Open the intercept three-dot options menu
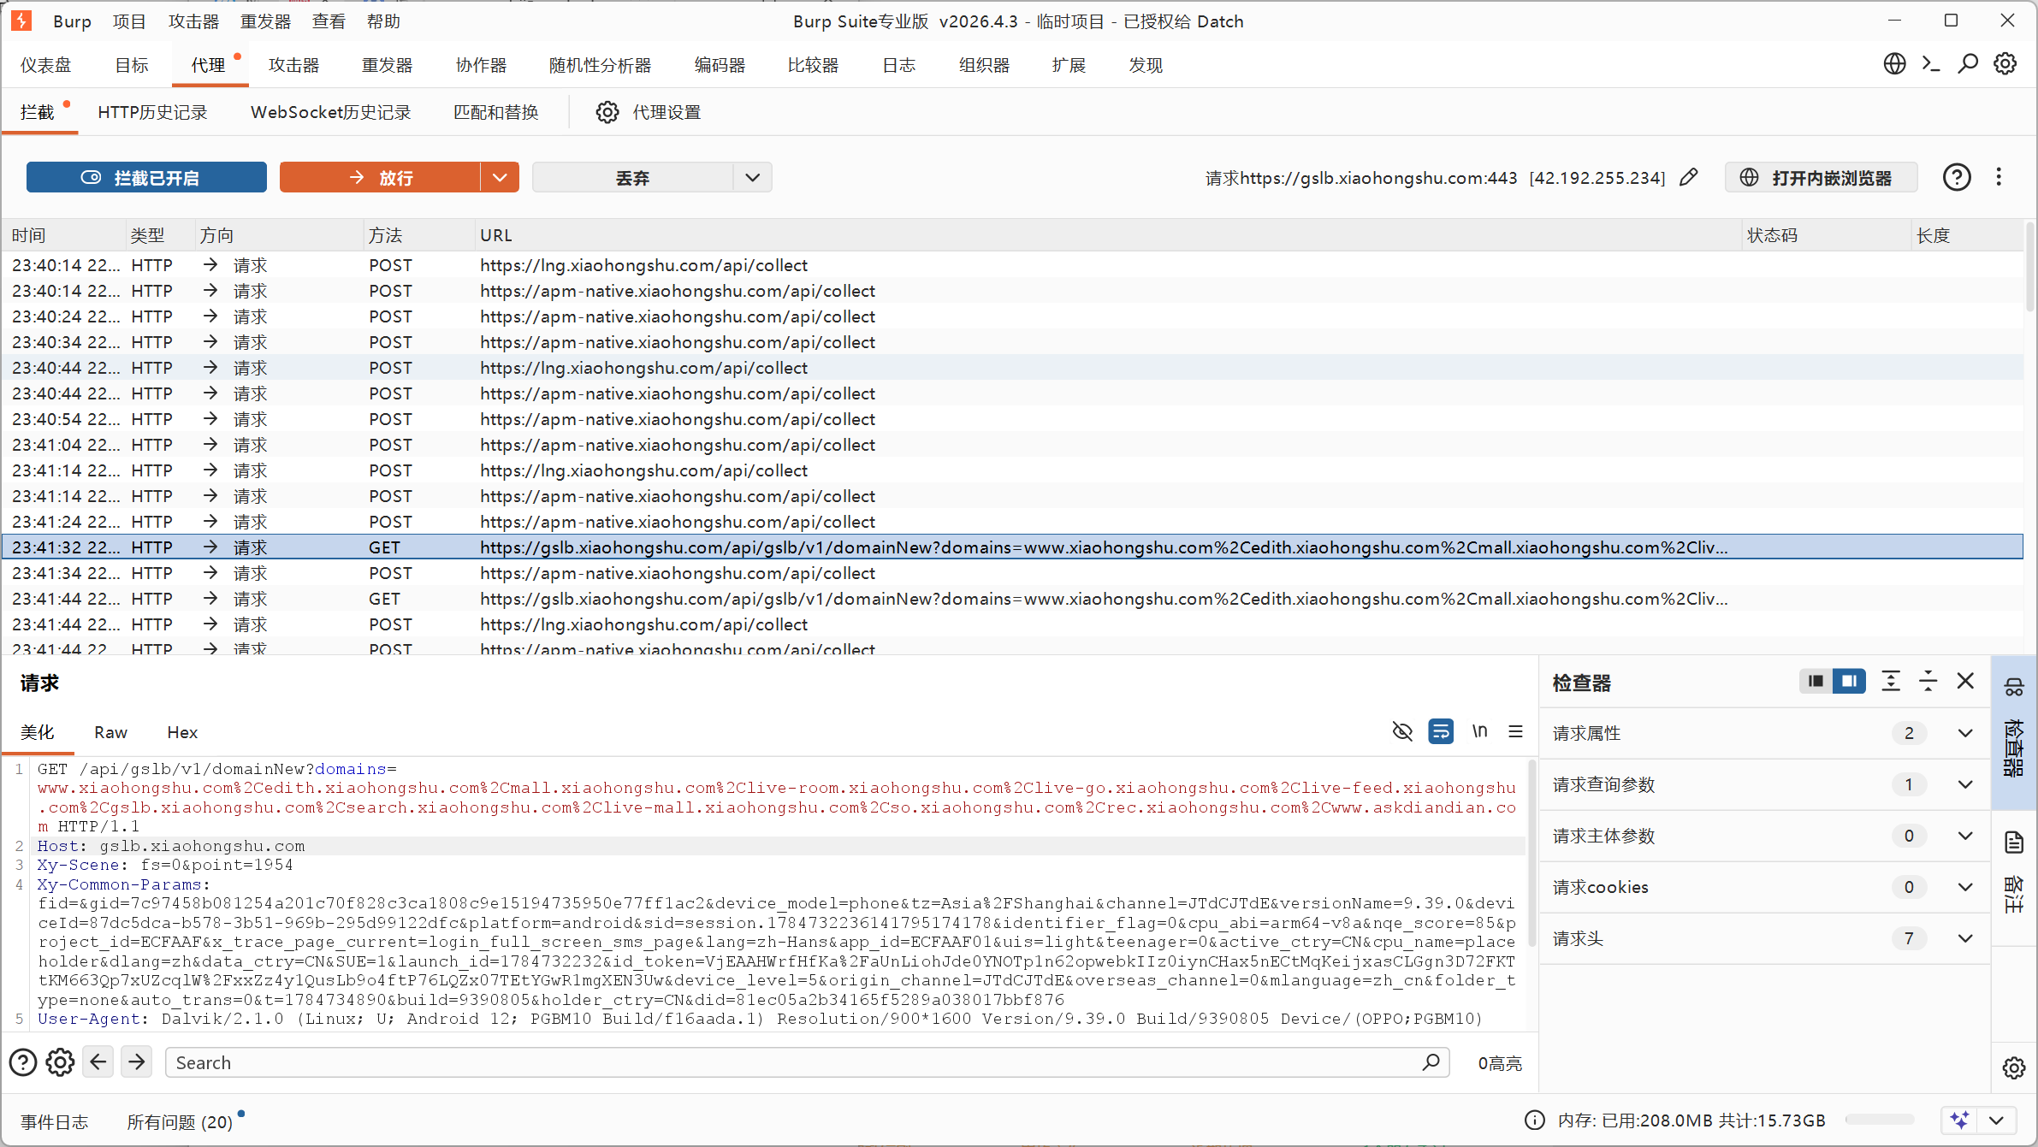The image size is (2038, 1147). (x=1999, y=177)
